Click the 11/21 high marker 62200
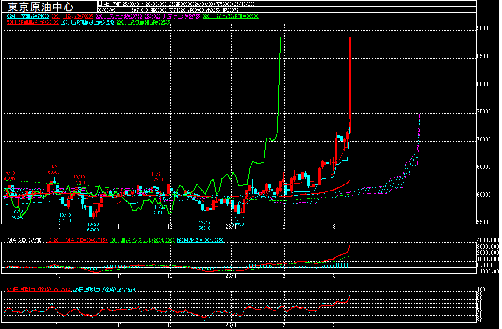Screen dimensions: 502x329 (x=157, y=177)
